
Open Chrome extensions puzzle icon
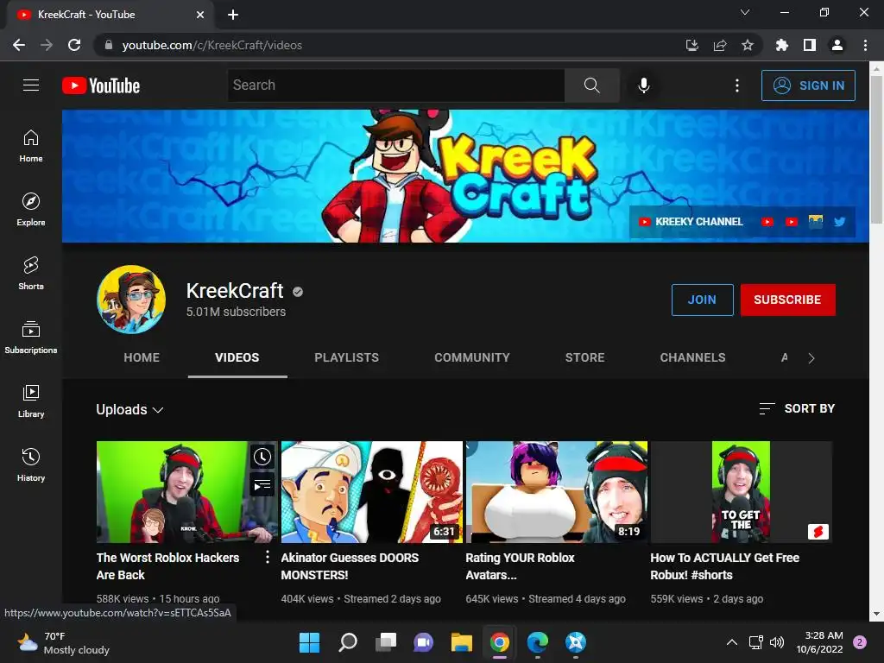point(781,45)
